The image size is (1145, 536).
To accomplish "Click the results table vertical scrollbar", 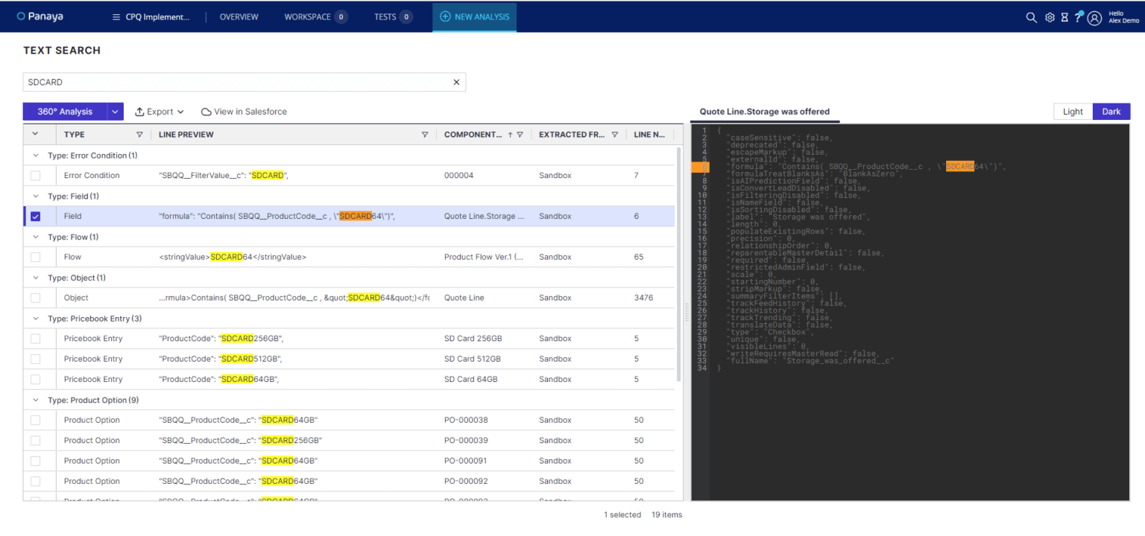I will pos(678,264).
